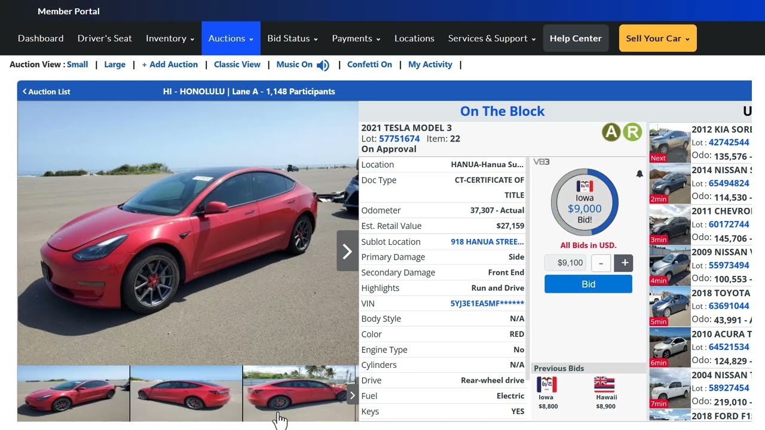Click the main Tesla Model 3 photo

point(188,233)
